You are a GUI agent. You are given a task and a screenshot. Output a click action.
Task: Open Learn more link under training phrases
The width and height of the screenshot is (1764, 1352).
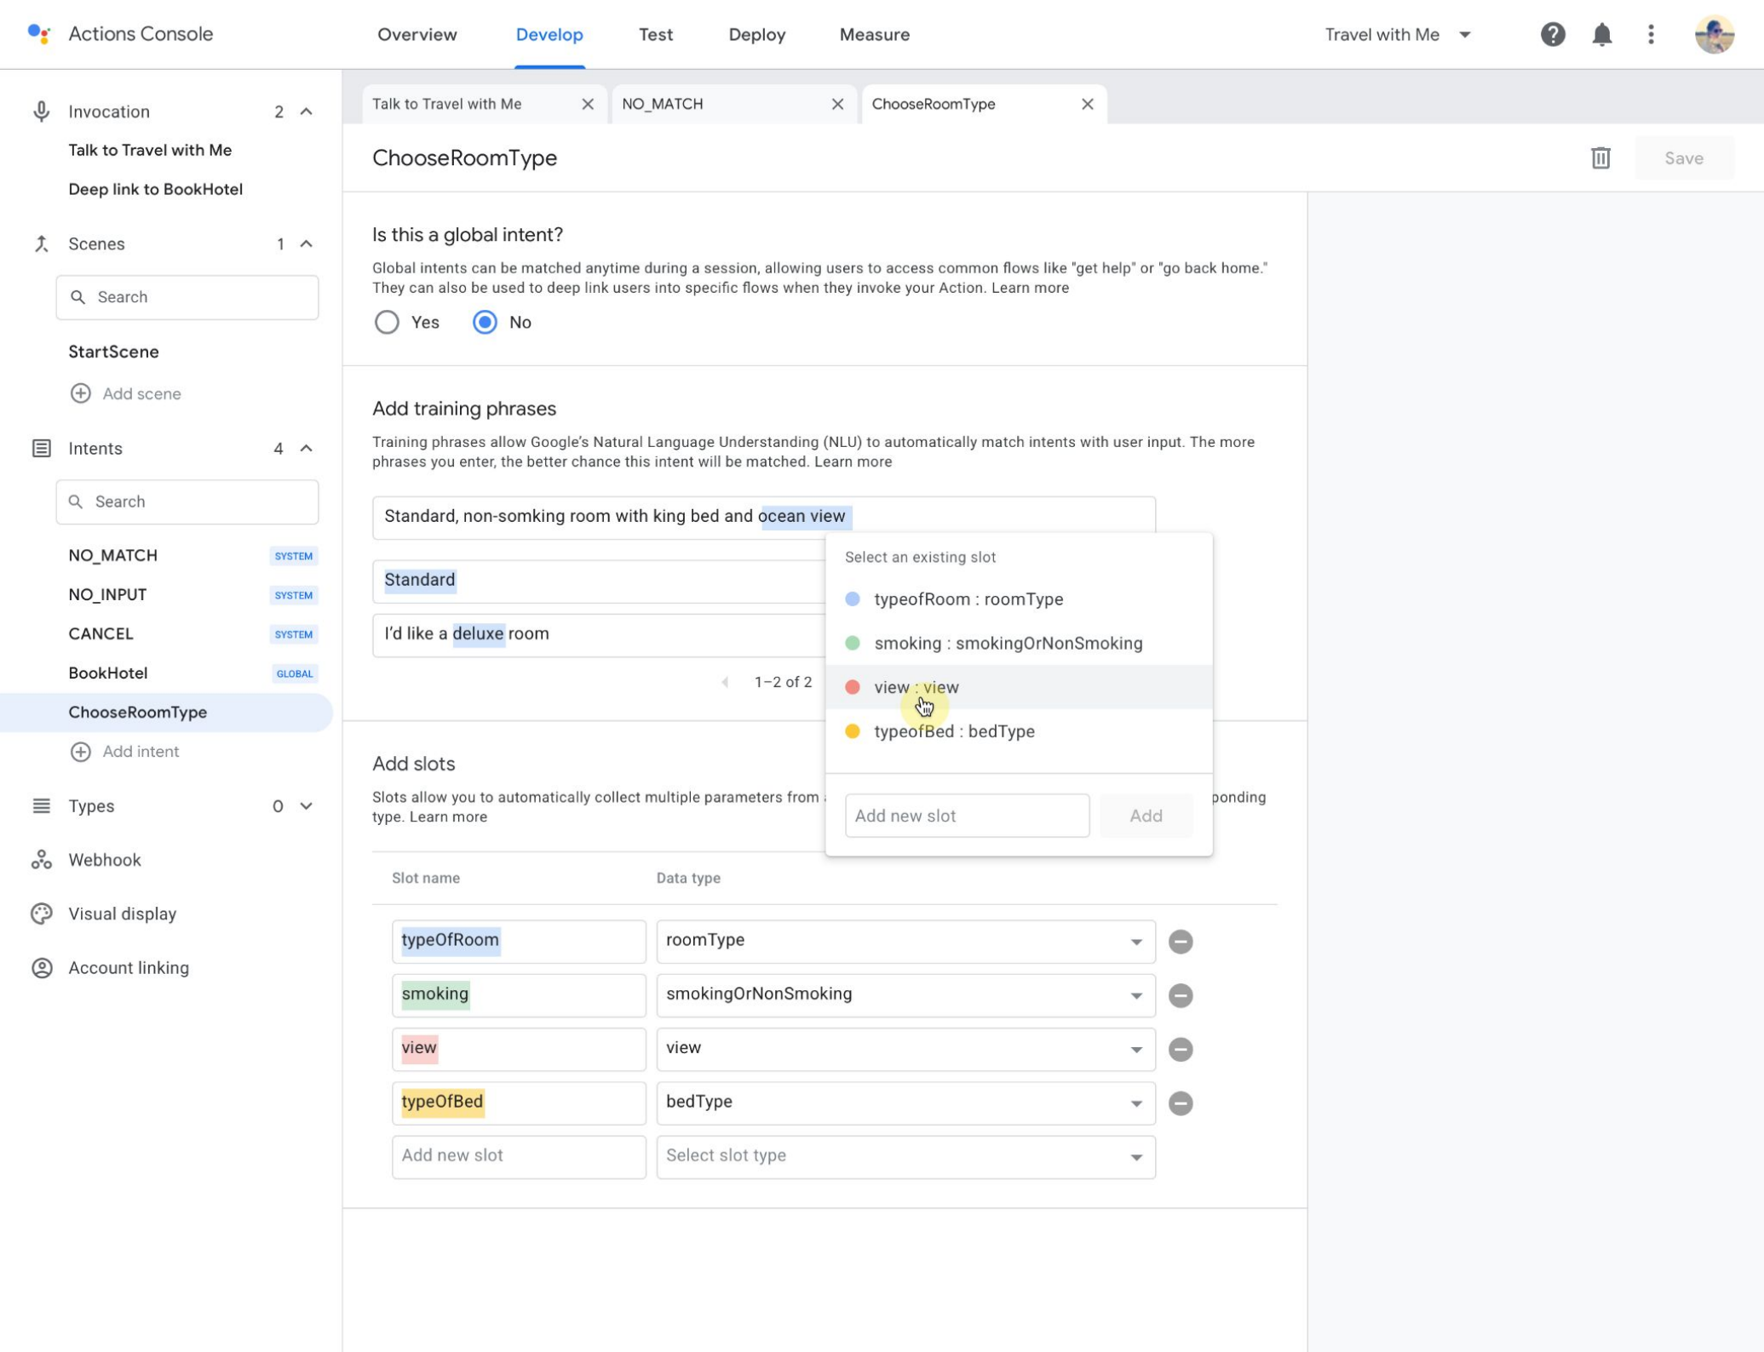pos(853,461)
